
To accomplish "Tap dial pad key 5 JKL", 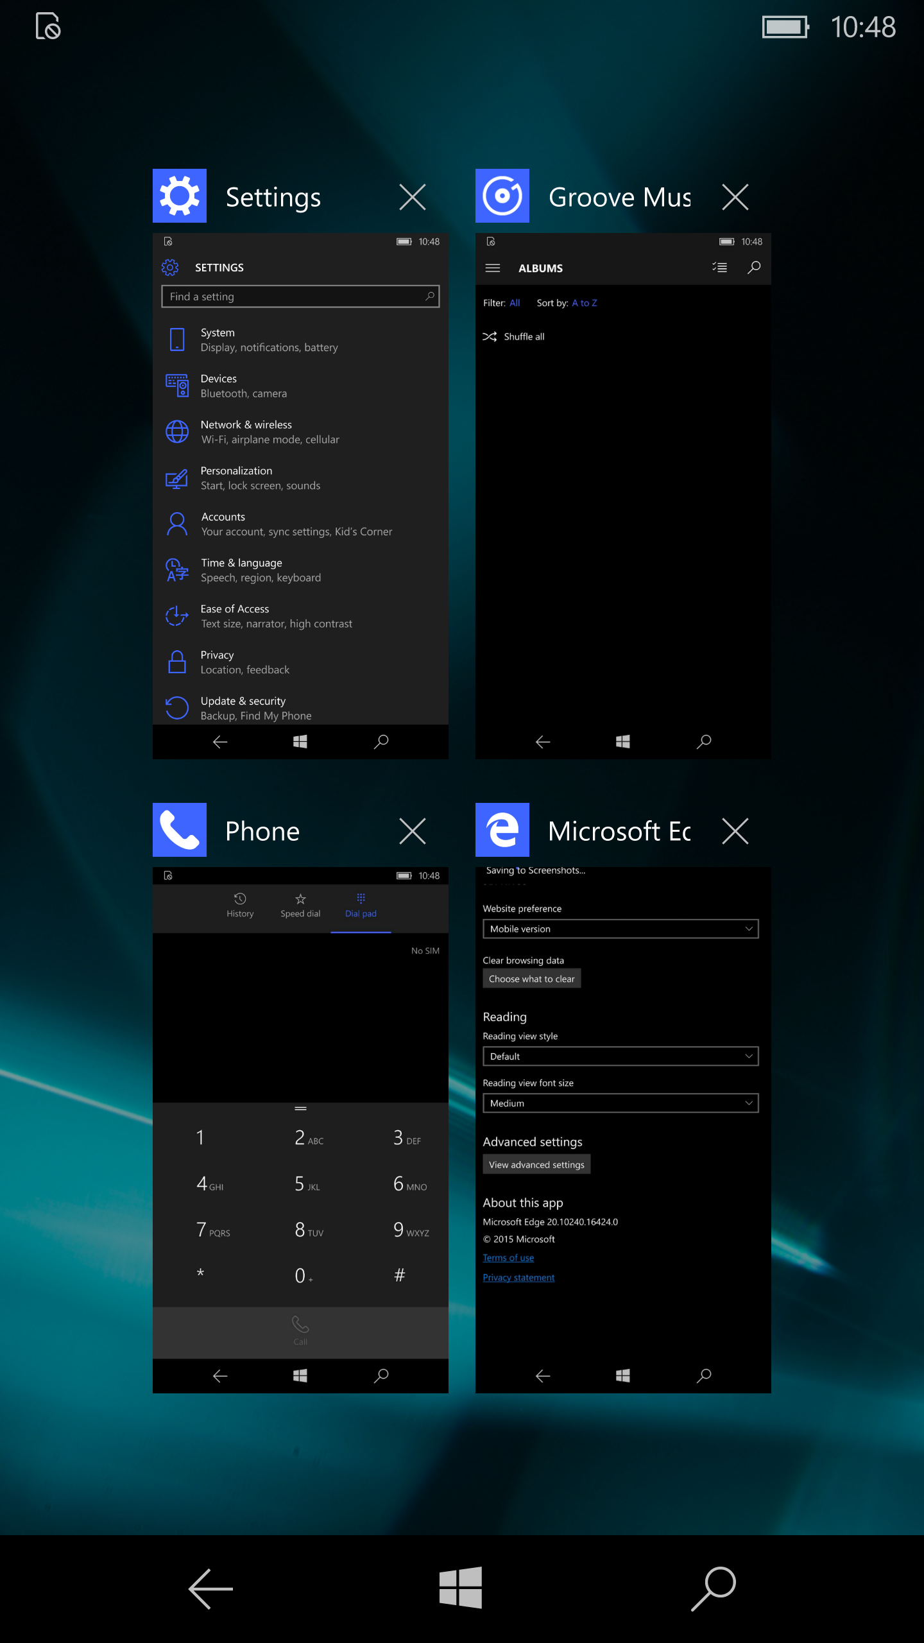I will pos(307,1183).
